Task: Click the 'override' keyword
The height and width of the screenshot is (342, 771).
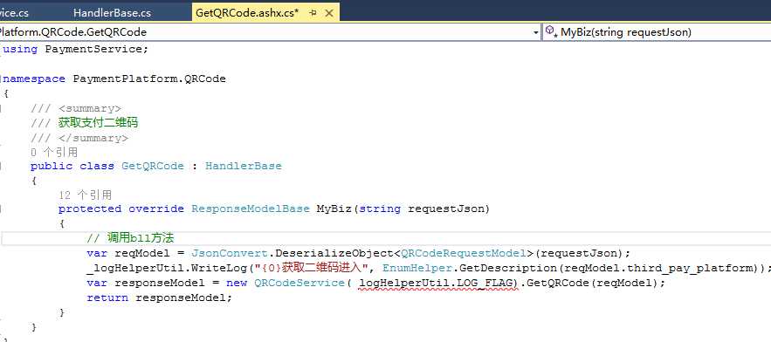Action: click(156, 209)
